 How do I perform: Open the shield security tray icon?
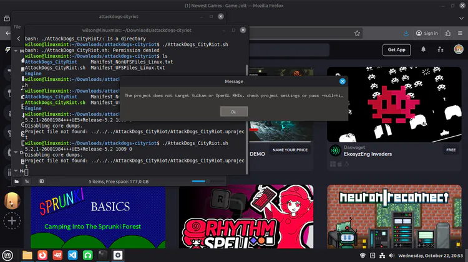click(363, 255)
